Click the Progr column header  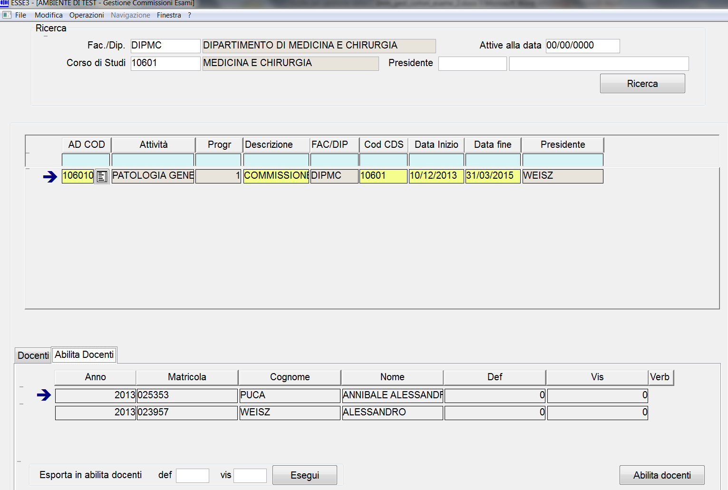point(219,144)
